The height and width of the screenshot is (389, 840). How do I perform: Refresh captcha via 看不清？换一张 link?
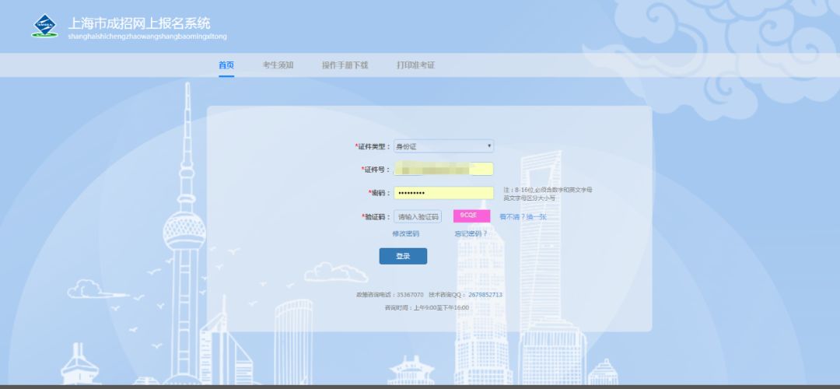523,217
